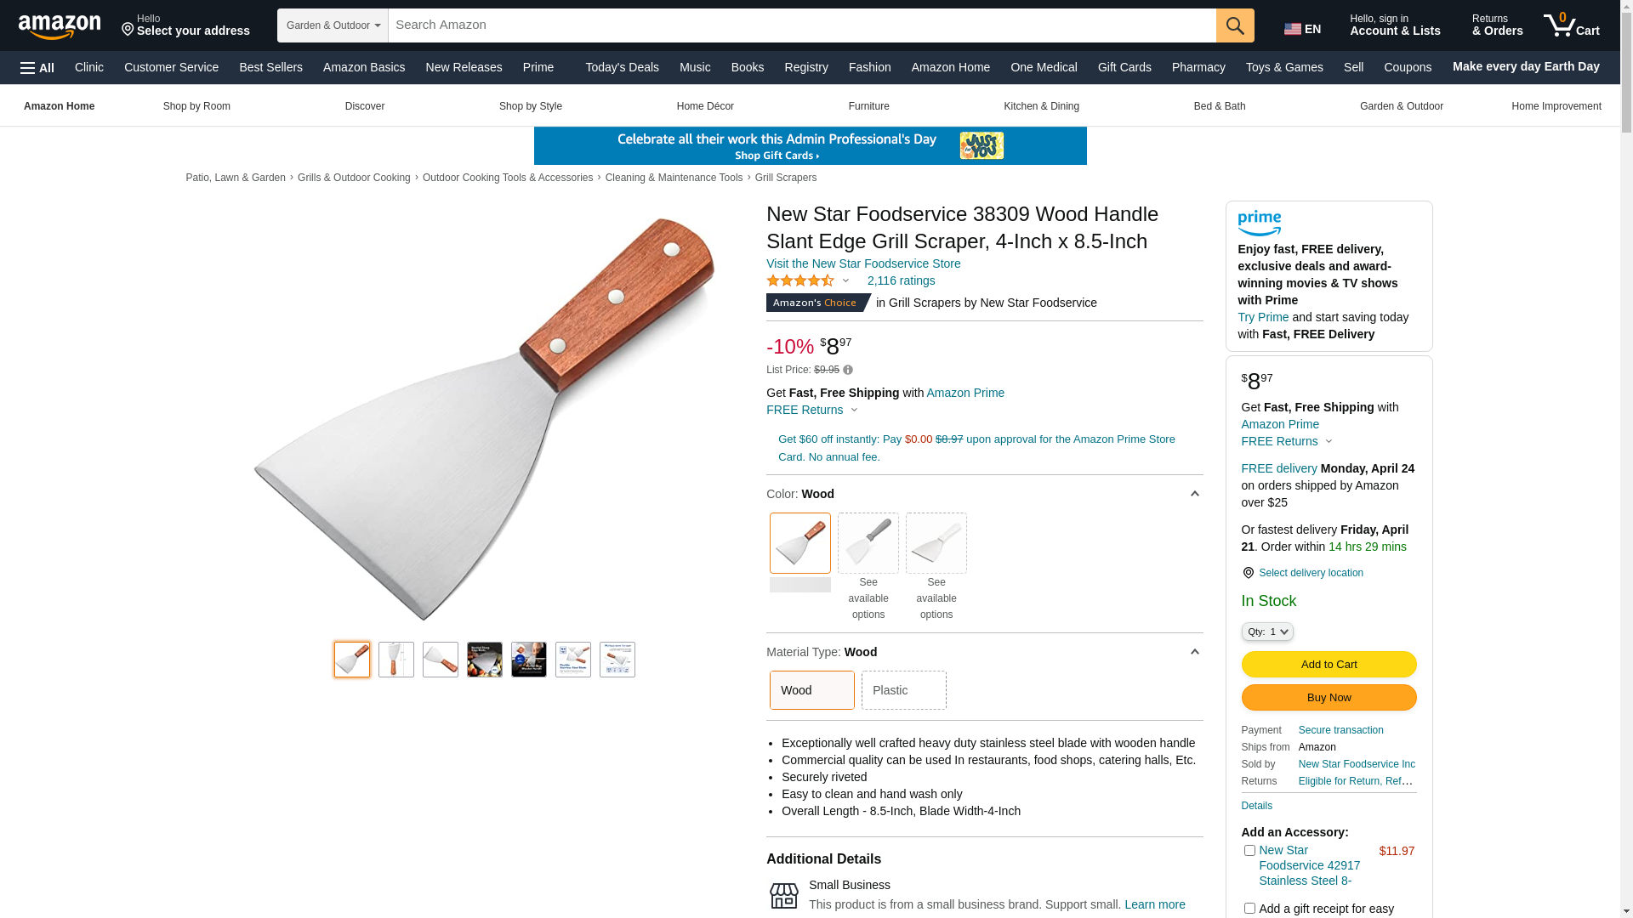The image size is (1633, 918).
Task: Click the Add to Cart button
Action: (x=1329, y=664)
